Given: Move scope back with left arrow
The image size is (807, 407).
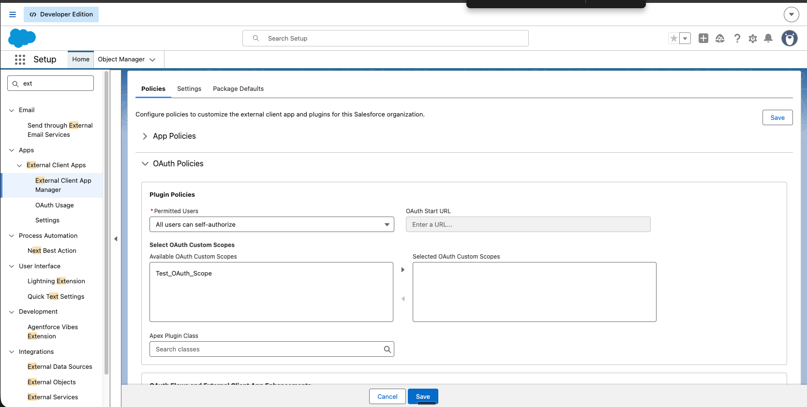Looking at the screenshot, I should 403,299.
